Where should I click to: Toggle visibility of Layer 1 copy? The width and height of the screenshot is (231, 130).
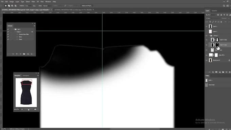coord(207,40)
